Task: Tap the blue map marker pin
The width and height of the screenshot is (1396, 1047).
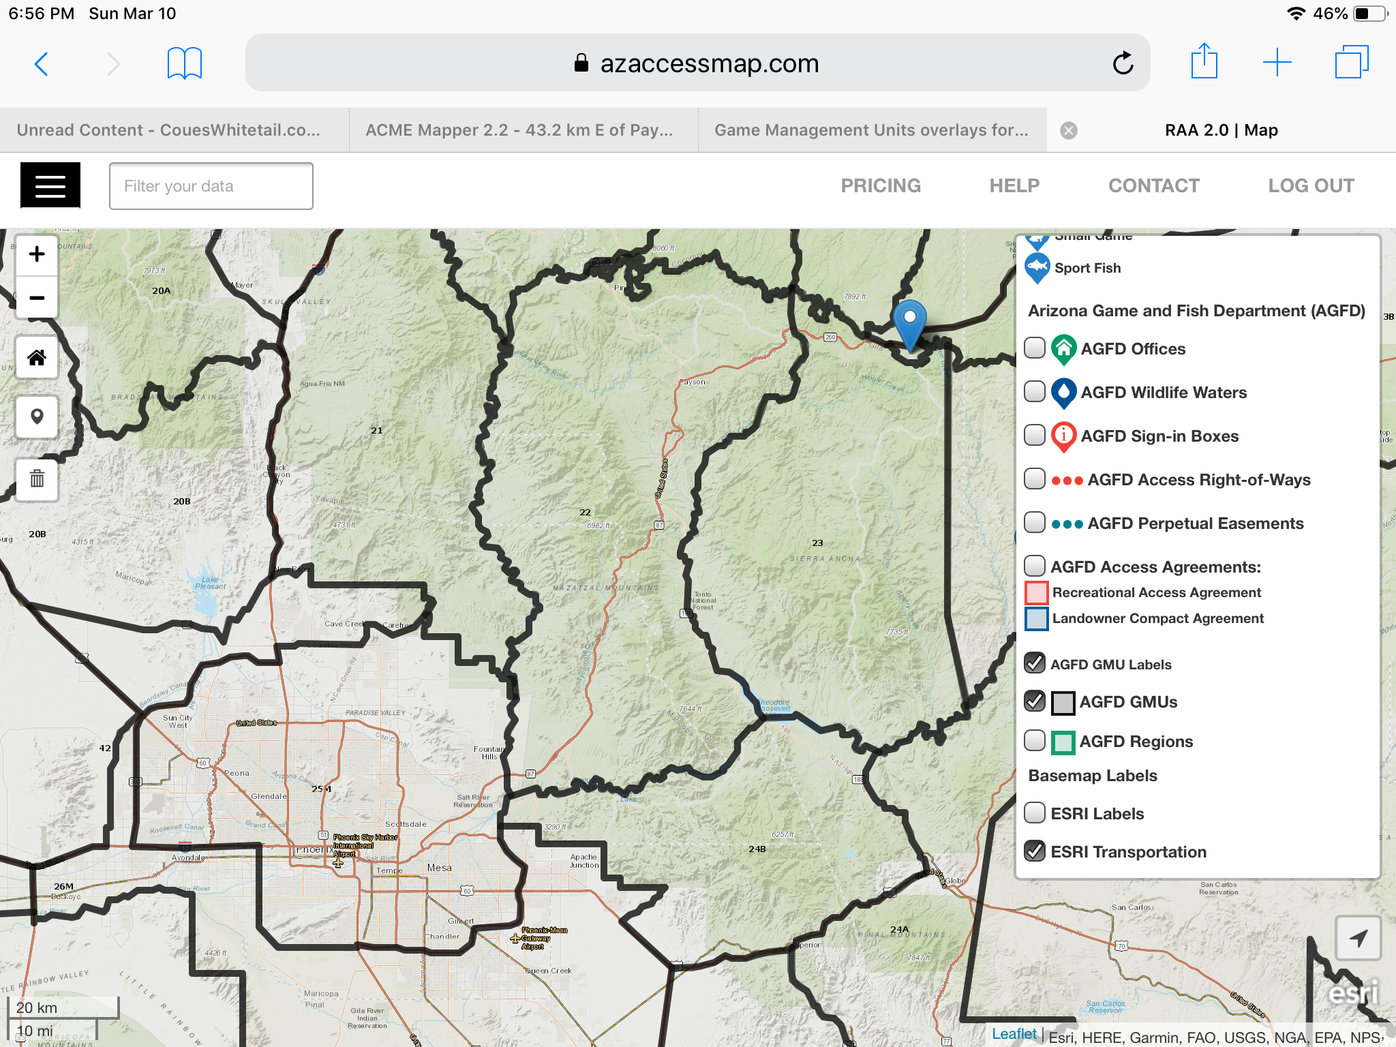Action: pos(909,324)
